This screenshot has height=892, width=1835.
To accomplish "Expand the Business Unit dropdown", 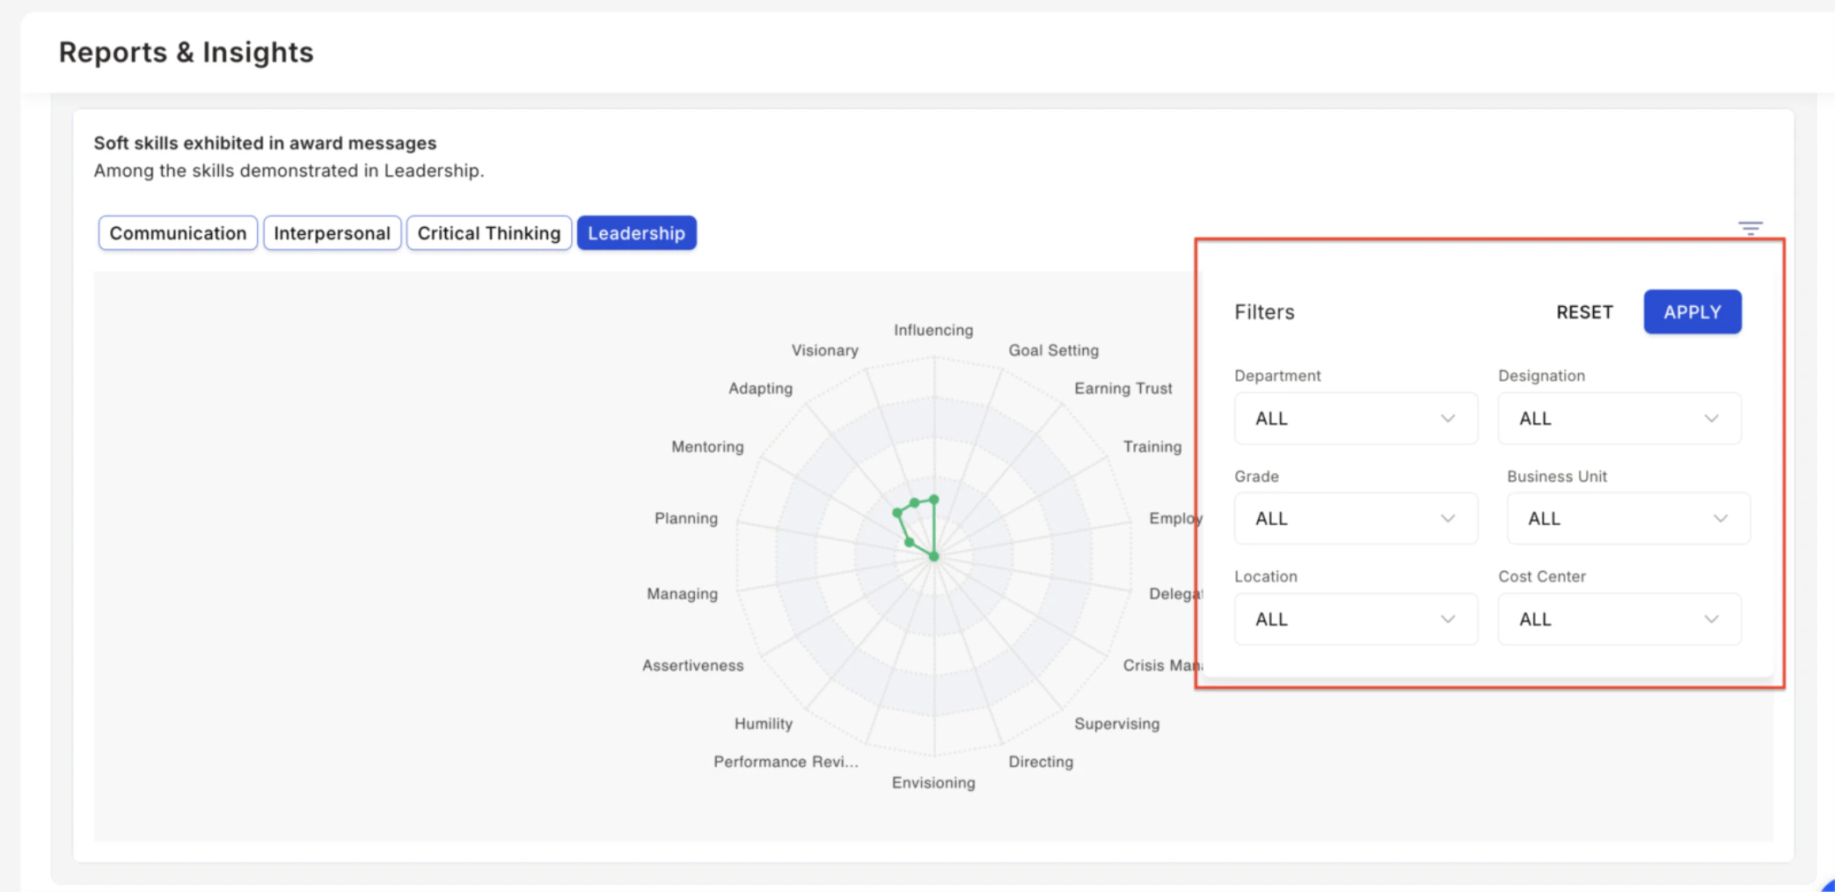I will (1628, 519).
